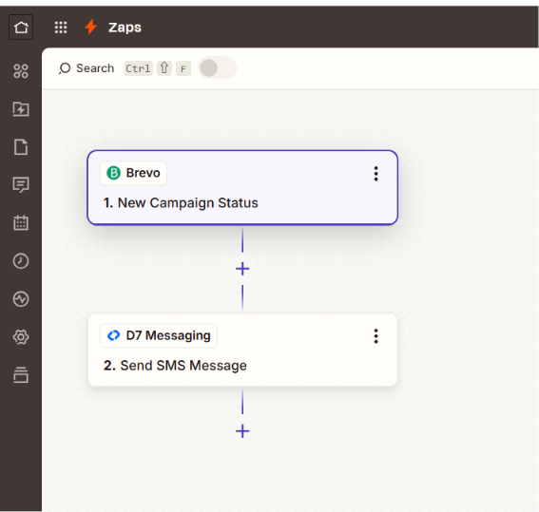539x512 pixels.
Task: Add step between Brevo and D7 Messaging
Action: (242, 269)
